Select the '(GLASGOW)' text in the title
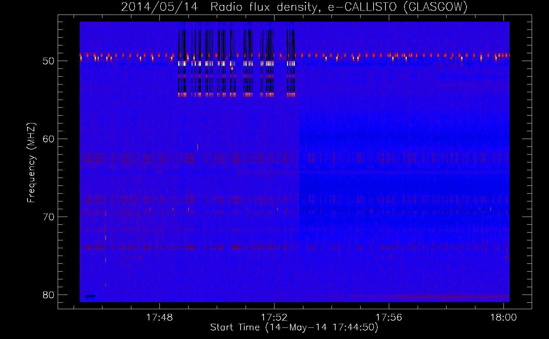549x339 pixels. (x=436, y=7)
